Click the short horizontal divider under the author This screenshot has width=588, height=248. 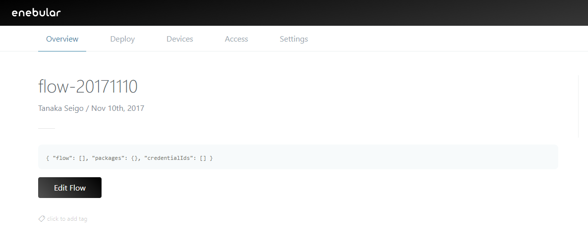47,128
